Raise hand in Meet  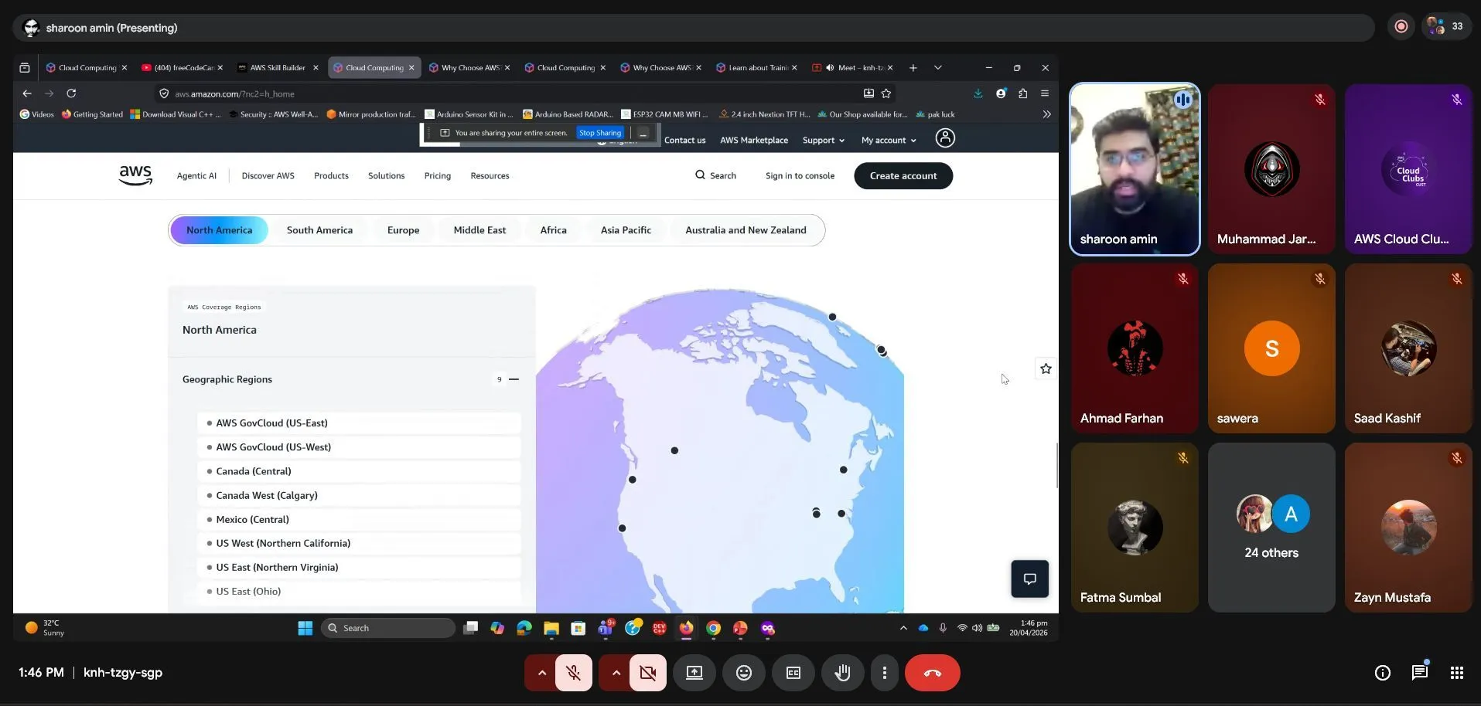tap(843, 673)
